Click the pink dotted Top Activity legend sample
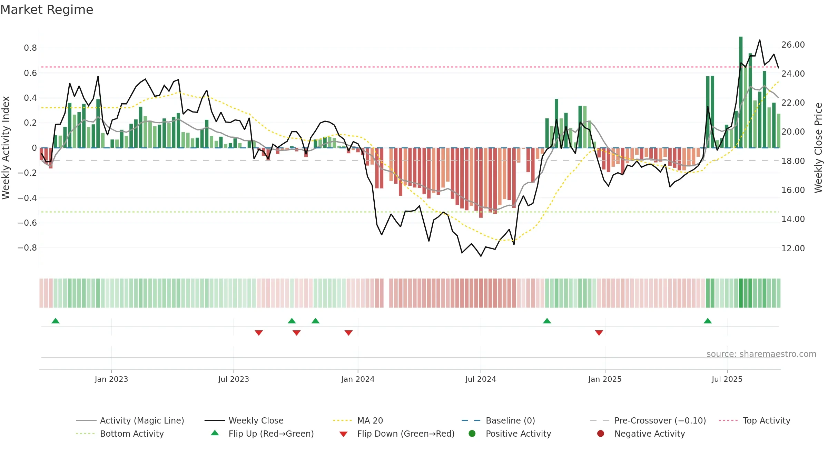828x466 pixels. pos(729,420)
